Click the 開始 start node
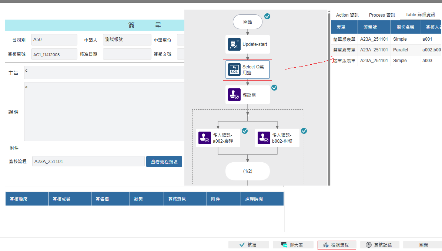442x251 pixels. (247, 22)
